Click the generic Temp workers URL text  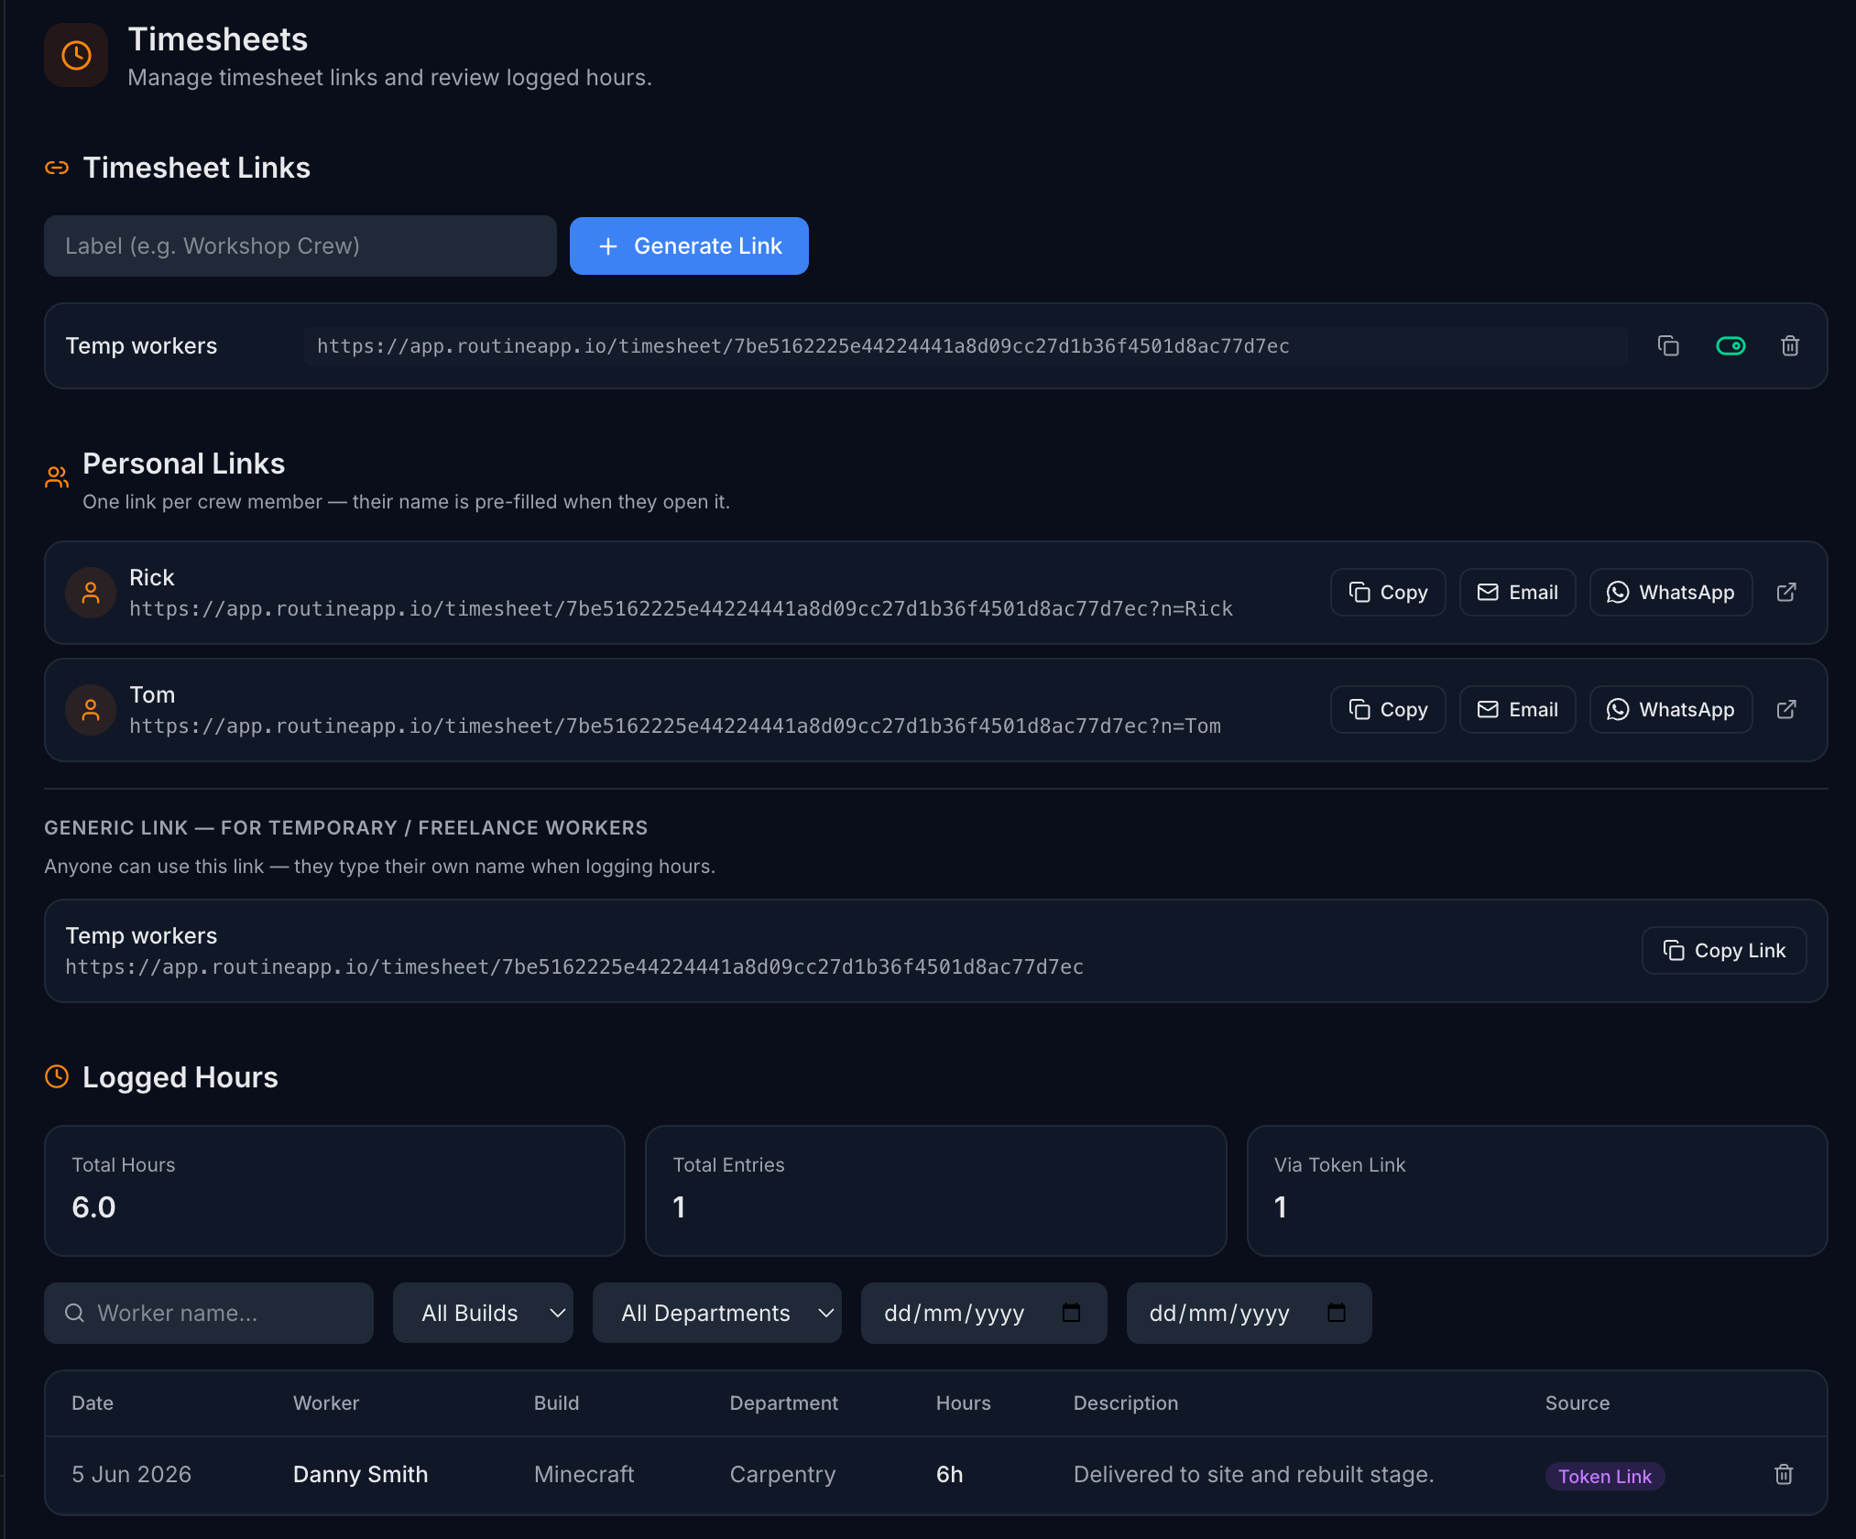click(574, 967)
